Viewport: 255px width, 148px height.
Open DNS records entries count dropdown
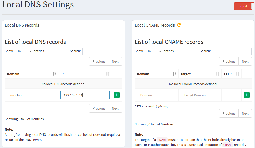coord(23,51)
